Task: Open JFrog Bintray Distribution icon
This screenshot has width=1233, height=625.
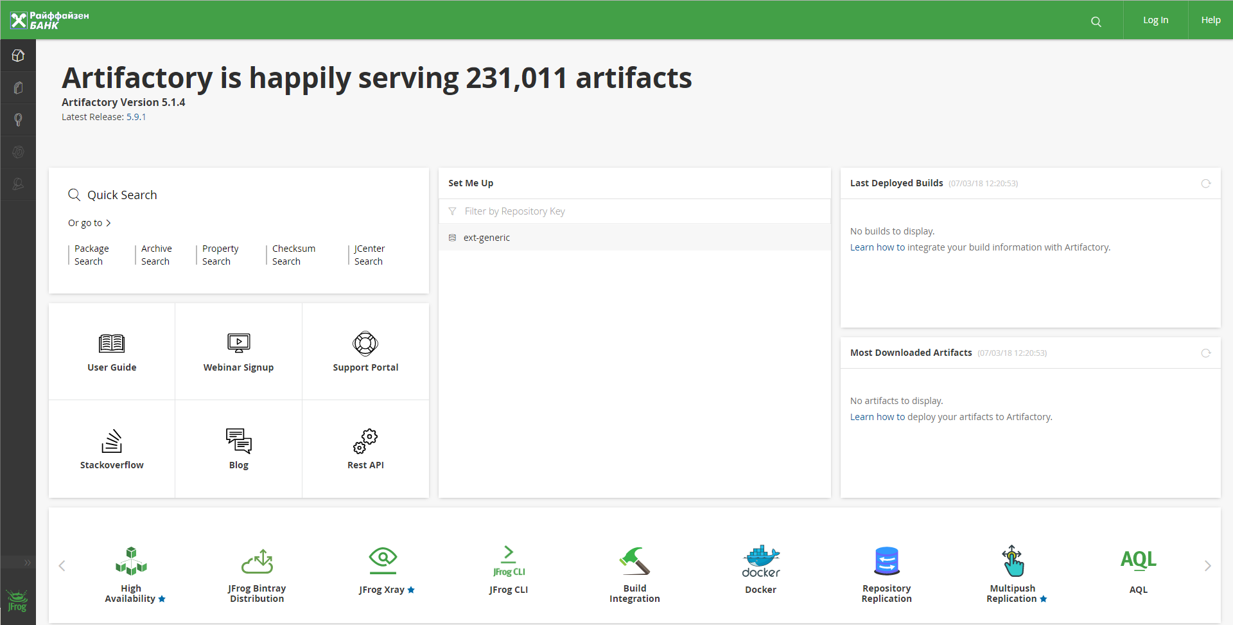Action: [x=257, y=561]
